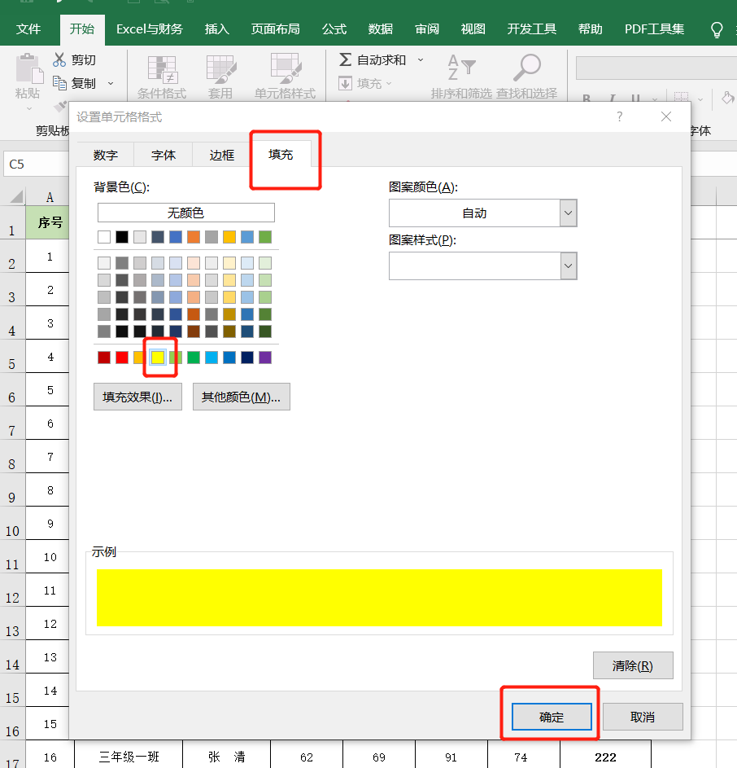
Task: Click the 取消 button
Action: (x=643, y=717)
